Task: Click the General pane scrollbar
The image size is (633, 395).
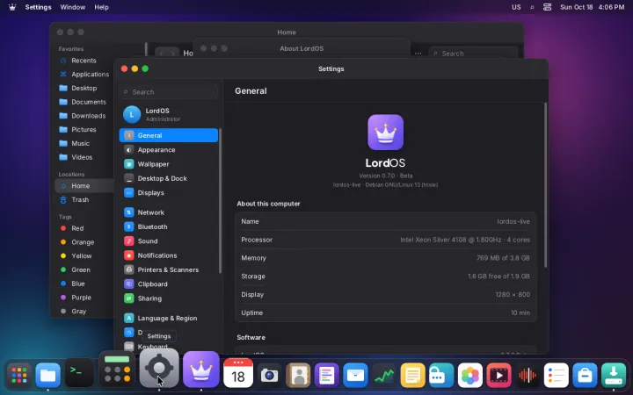Action: pyautogui.click(x=546, y=185)
